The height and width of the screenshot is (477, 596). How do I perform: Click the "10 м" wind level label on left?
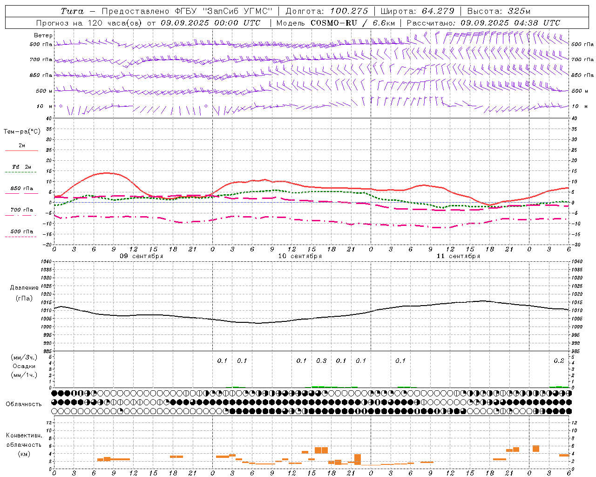(x=44, y=106)
